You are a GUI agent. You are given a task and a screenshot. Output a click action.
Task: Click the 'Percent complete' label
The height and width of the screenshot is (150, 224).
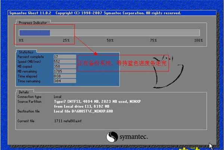(31, 57)
